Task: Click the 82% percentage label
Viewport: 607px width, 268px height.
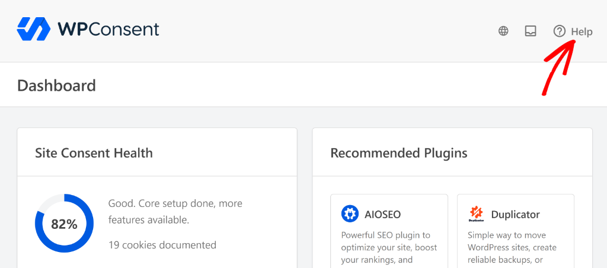Action: [x=64, y=224]
